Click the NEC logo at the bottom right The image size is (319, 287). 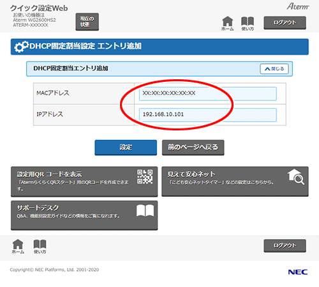[x=298, y=272]
